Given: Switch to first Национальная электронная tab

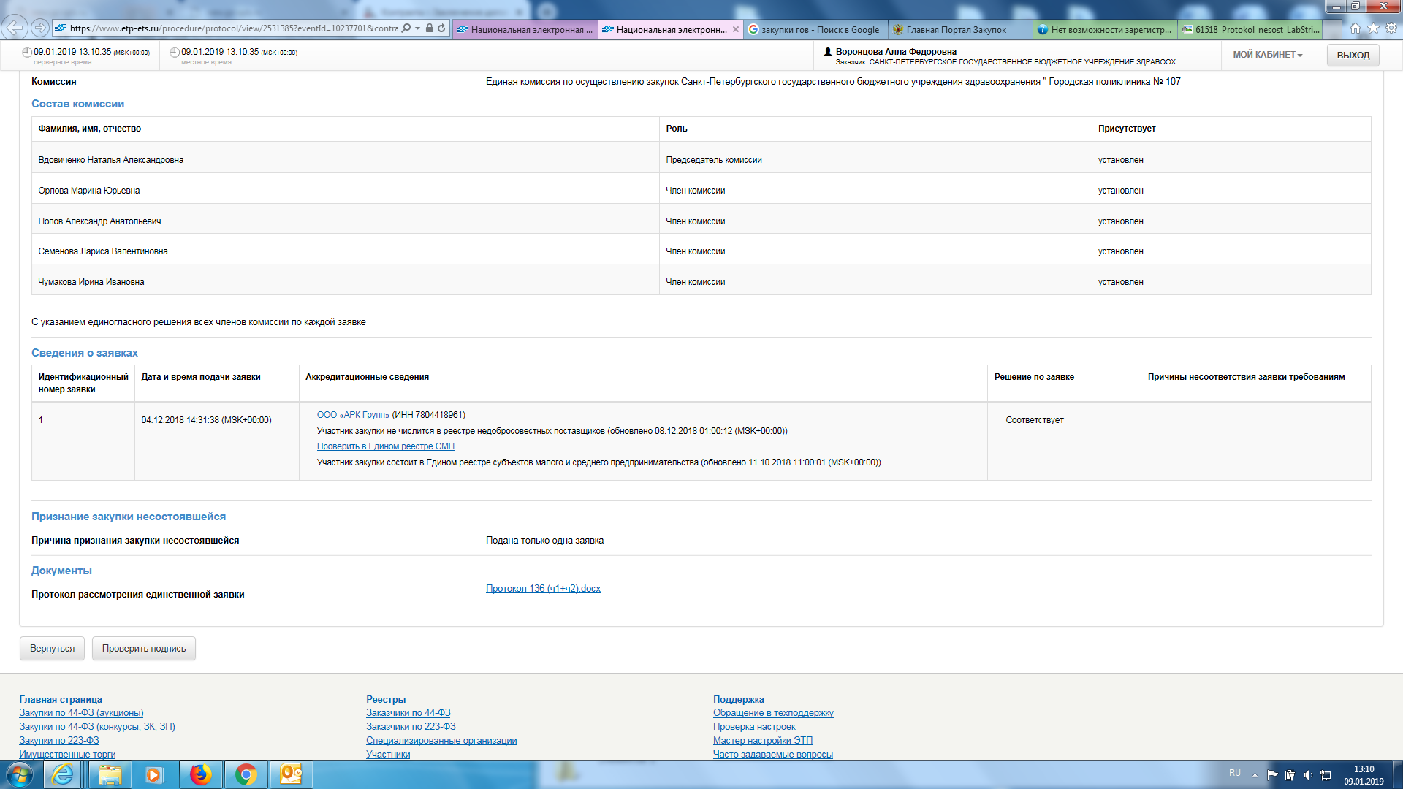Looking at the screenshot, I should 525,30.
